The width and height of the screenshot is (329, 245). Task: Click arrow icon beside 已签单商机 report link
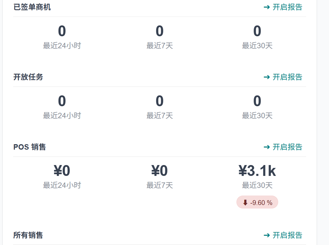(267, 7)
